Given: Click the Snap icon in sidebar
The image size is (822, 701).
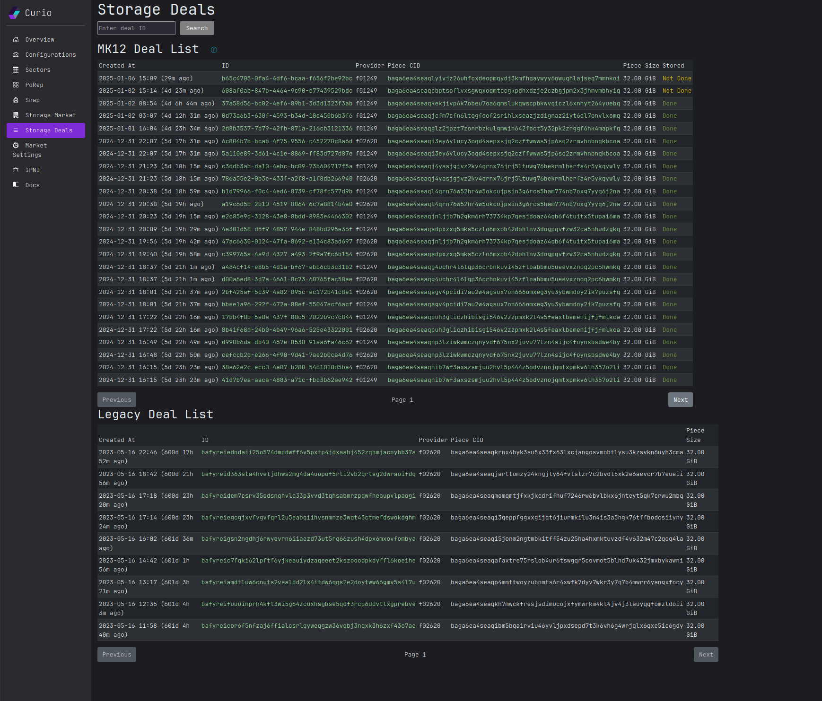Looking at the screenshot, I should pyautogui.click(x=16, y=100).
